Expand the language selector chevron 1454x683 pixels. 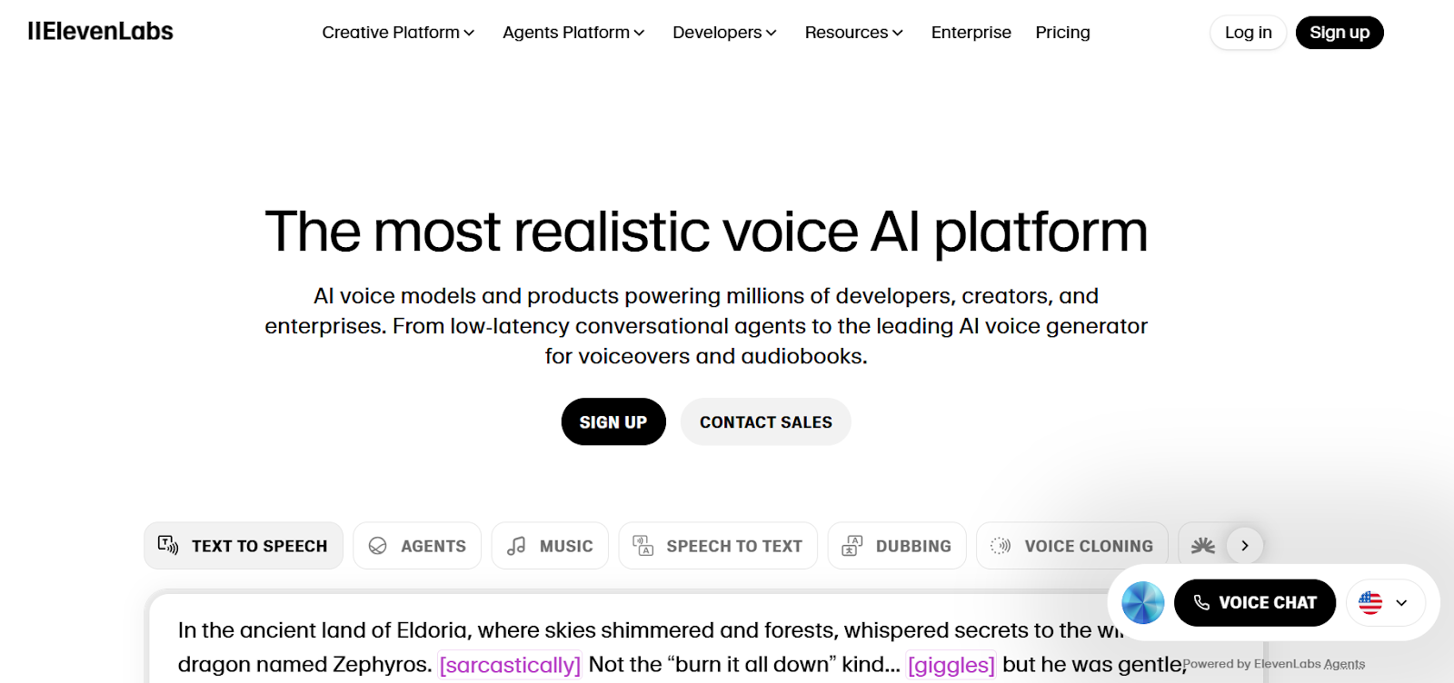click(x=1400, y=602)
